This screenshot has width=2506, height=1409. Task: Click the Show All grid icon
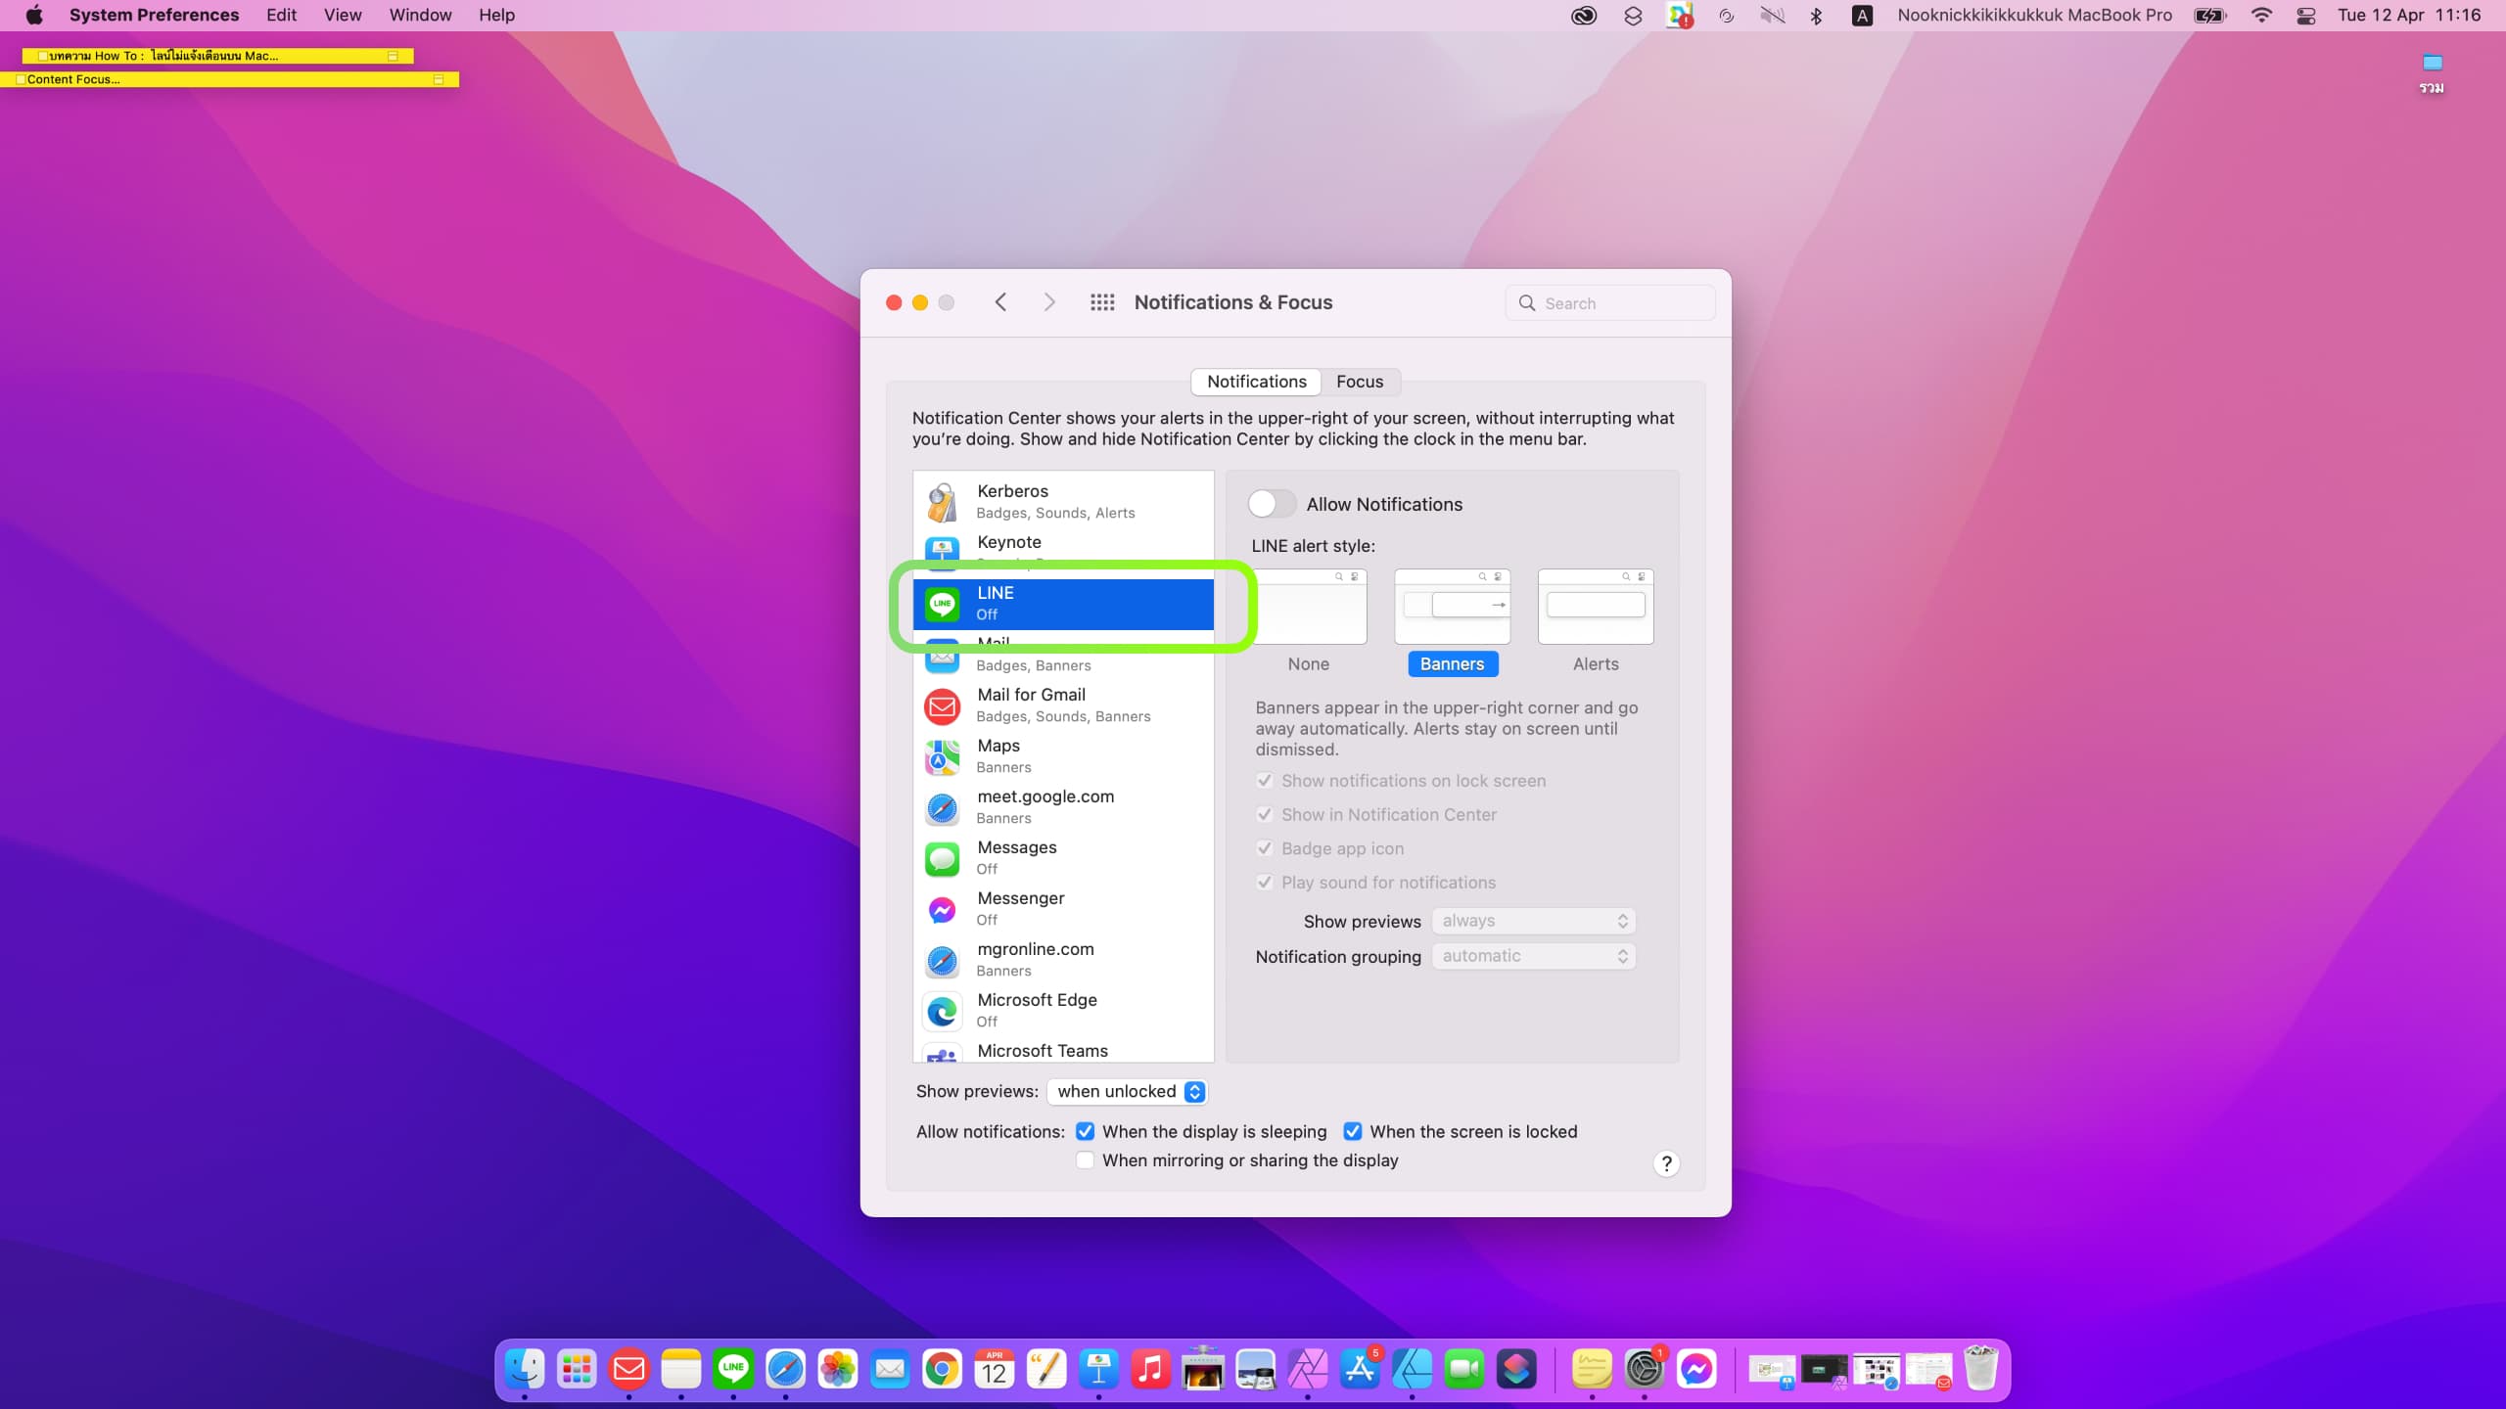pyautogui.click(x=1102, y=302)
